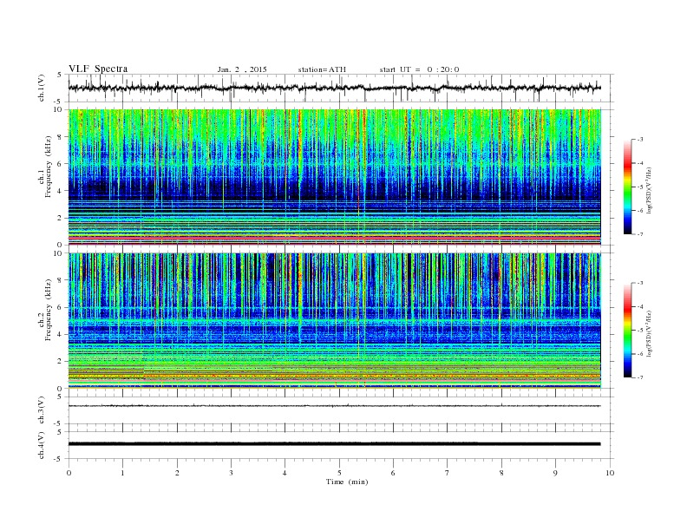
Task: Select the "Jan. 2, 2015" date text
Action: point(242,69)
